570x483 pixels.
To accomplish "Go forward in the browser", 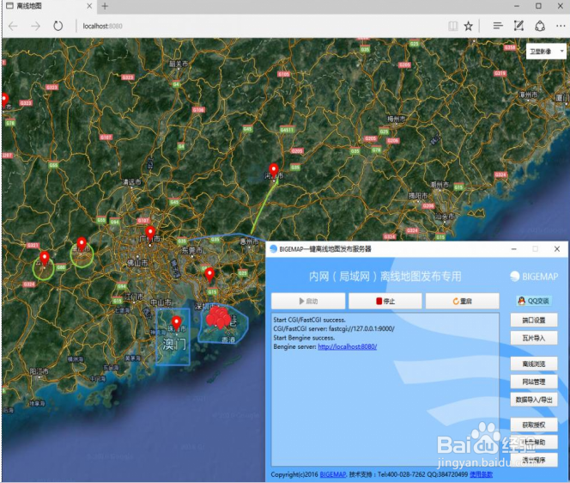I will (x=35, y=26).
